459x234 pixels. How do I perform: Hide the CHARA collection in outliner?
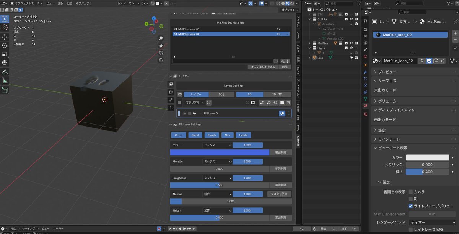[351, 19]
